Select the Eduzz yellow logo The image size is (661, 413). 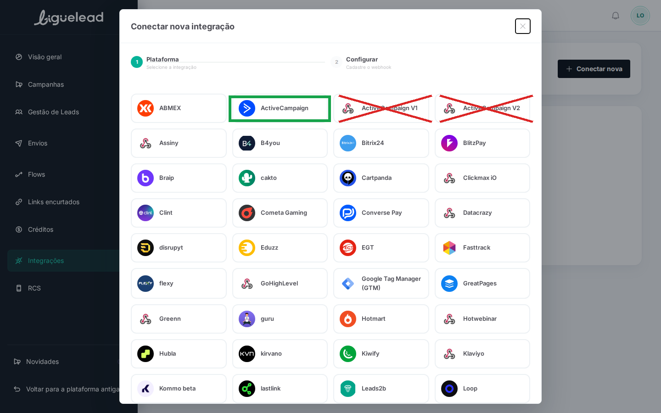247,248
